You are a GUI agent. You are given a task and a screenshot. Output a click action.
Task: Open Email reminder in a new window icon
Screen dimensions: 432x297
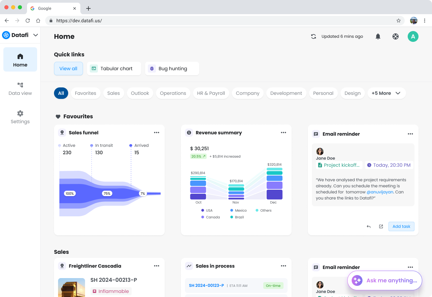tap(381, 226)
